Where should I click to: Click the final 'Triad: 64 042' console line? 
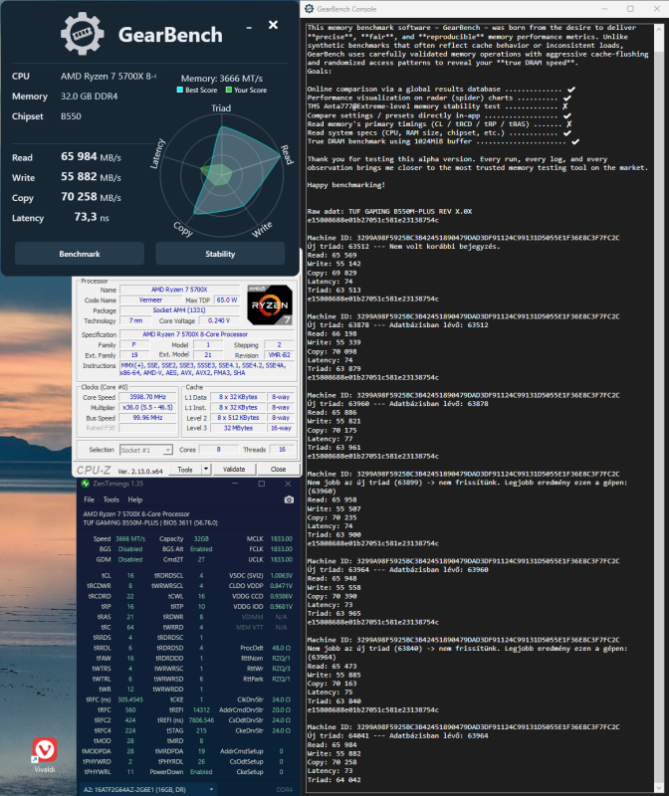pyautogui.click(x=334, y=780)
